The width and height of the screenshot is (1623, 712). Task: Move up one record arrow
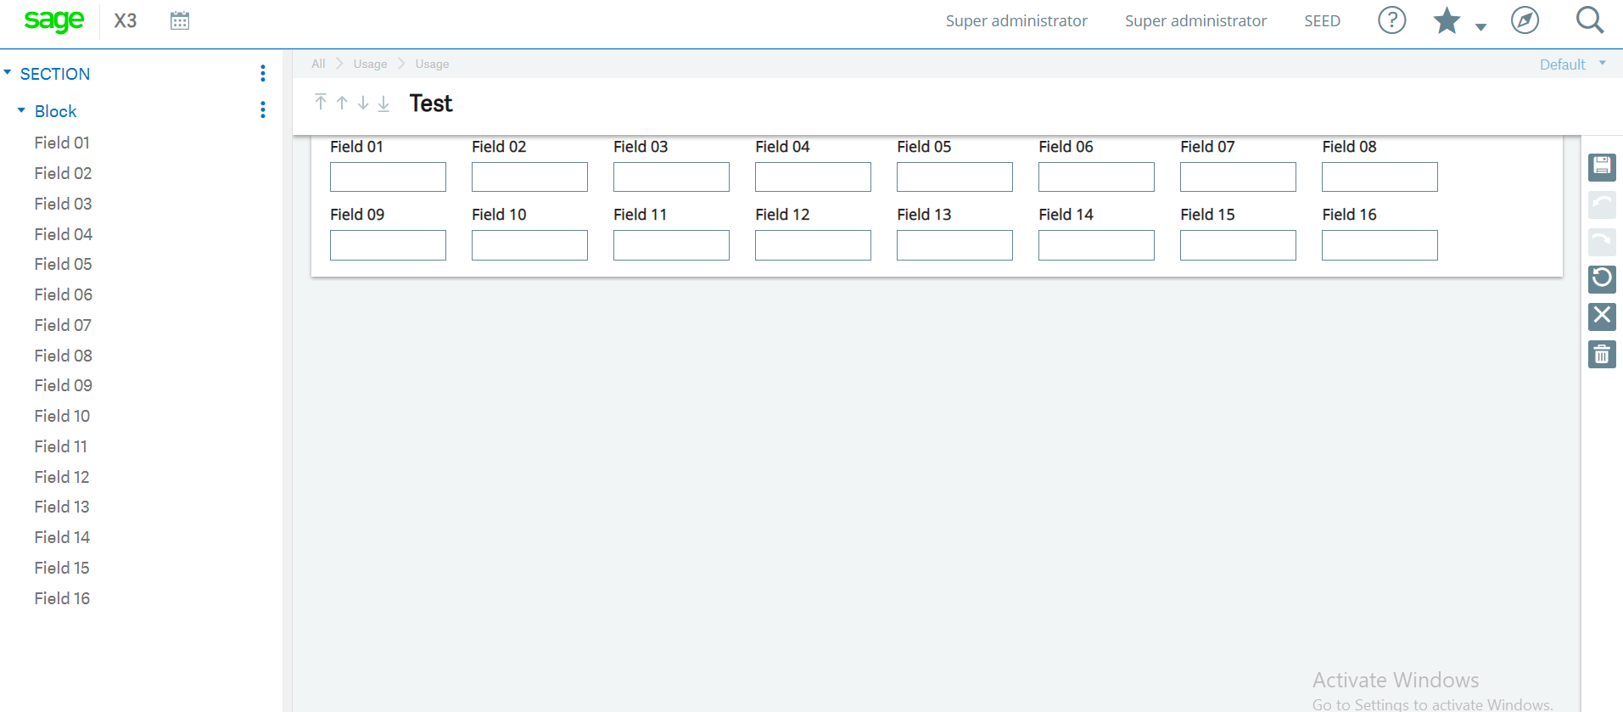342,103
